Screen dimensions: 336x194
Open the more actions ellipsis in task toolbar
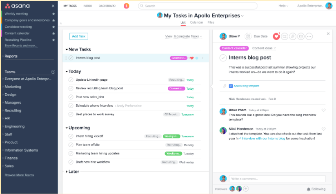(309, 36)
